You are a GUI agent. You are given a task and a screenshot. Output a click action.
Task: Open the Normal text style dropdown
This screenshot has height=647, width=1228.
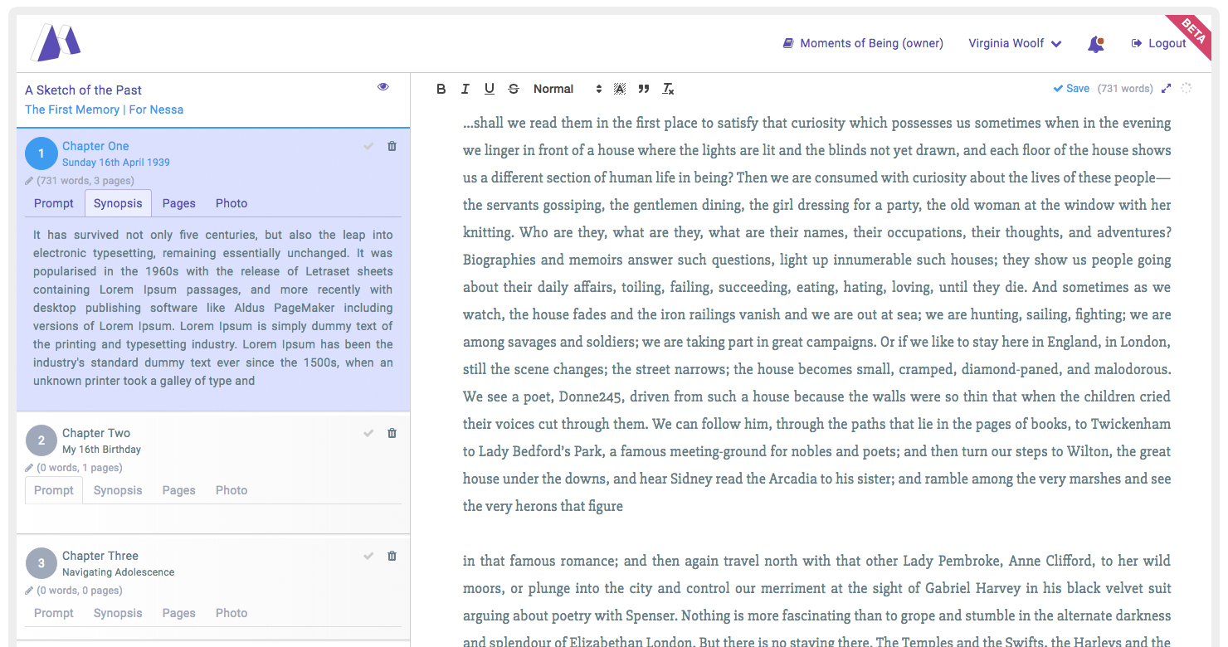point(567,89)
